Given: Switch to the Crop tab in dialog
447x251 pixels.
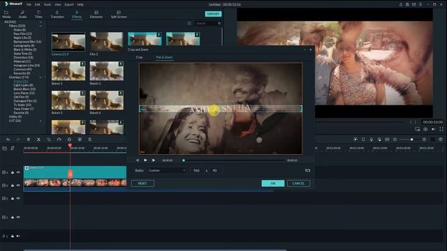Looking at the screenshot, I should pyautogui.click(x=139, y=57).
